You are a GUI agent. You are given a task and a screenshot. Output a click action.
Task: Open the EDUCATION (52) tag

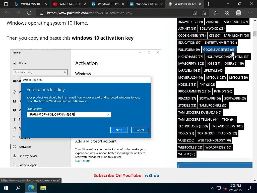[x=190, y=43]
